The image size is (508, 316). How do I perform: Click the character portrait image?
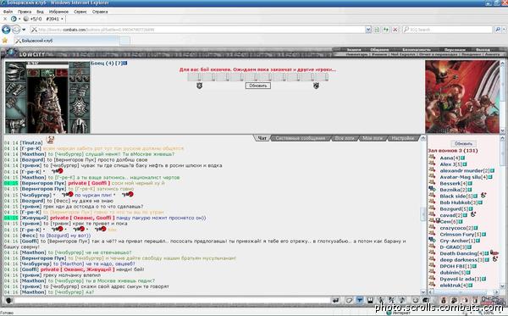[47, 105]
